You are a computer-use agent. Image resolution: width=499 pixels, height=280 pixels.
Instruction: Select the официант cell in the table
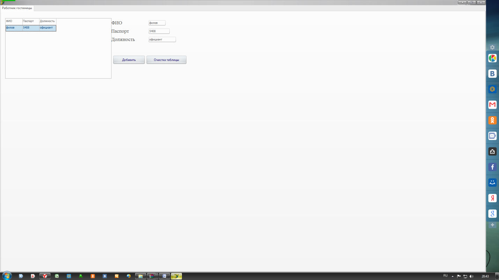click(x=47, y=28)
